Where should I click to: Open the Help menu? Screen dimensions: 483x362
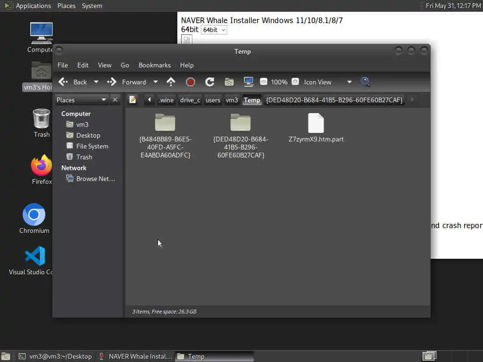pyautogui.click(x=187, y=65)
